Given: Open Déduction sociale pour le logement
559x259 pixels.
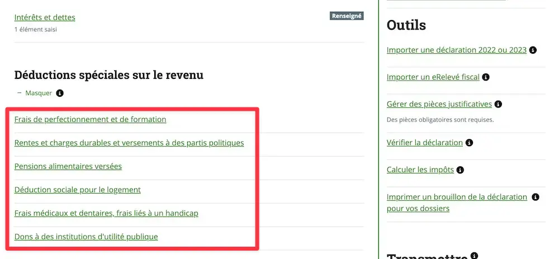Looking at the screenshot, I should 77,190.
